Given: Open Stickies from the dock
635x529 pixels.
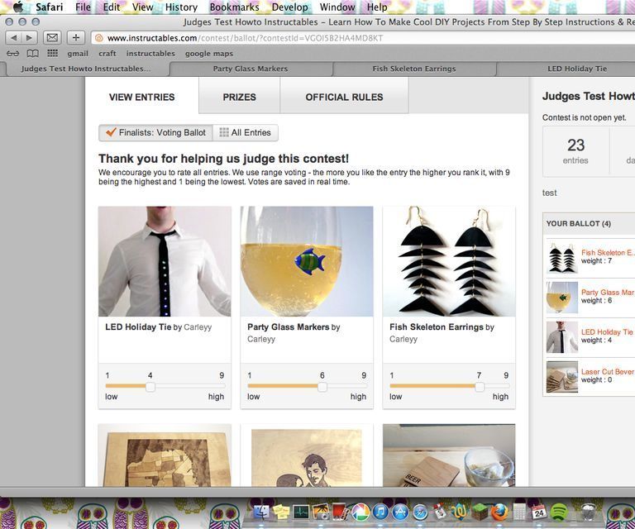Looking at the screenshot, I should [280, 512].
